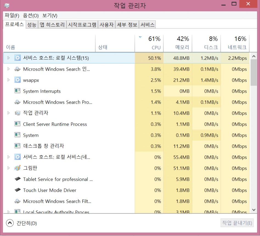Click the wsappx gear icon
Image resolution: width=260 pixels, height=236 pixels.
[x=17, y=80]
